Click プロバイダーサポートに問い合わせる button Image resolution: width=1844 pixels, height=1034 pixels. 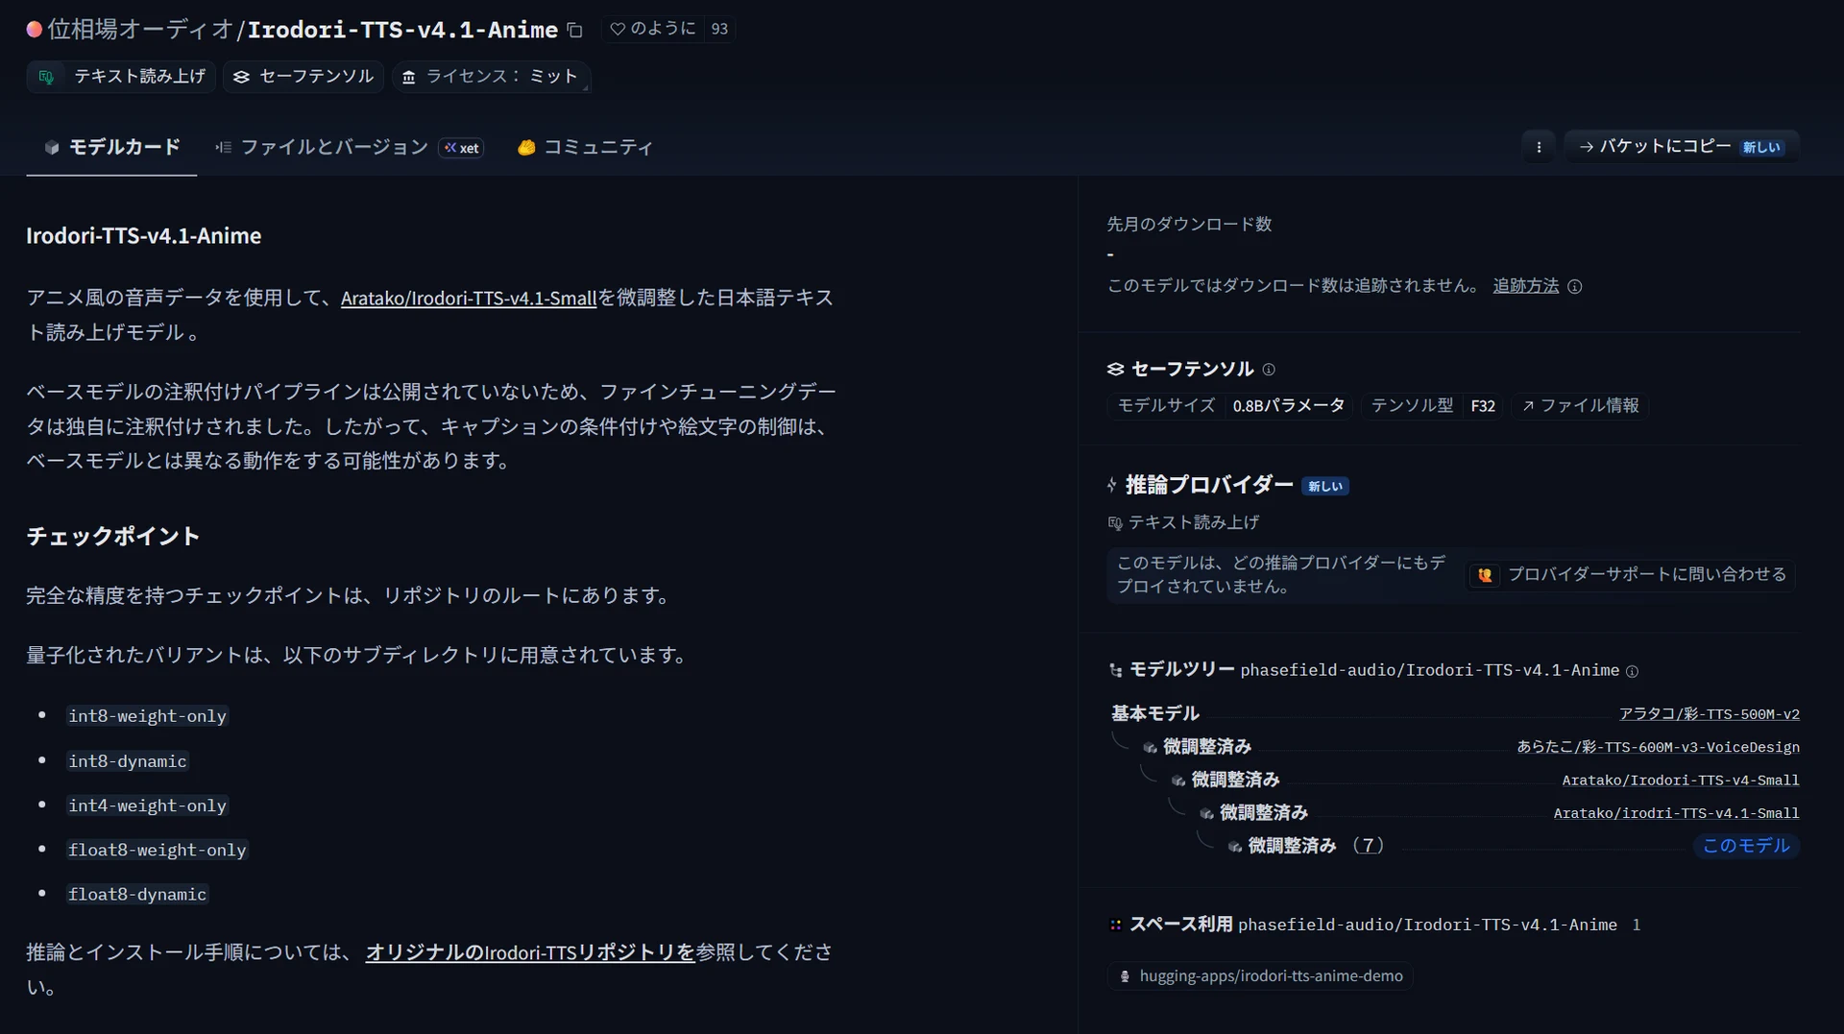click(x=1632, y=575)
